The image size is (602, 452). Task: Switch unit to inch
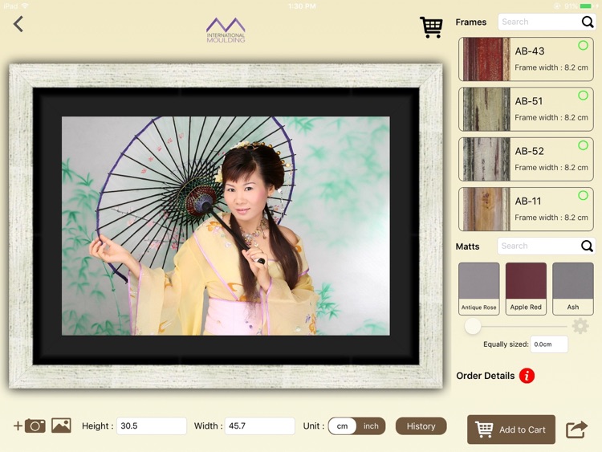[x=371, y=426]
